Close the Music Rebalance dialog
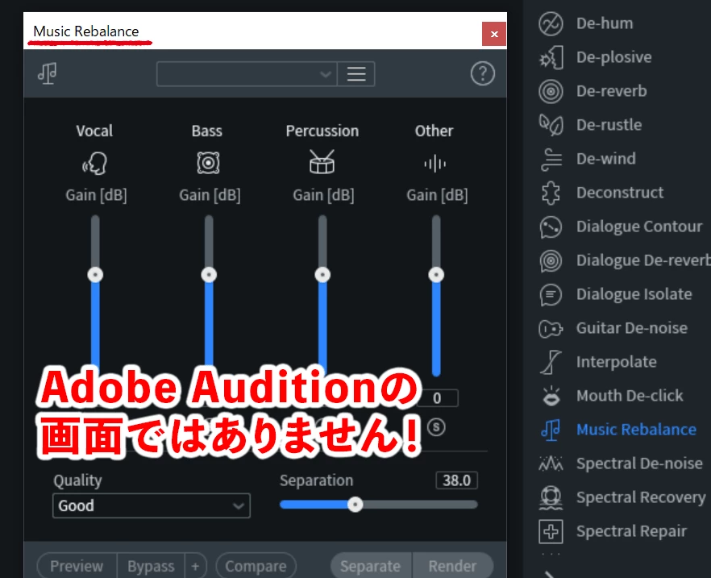711x578 pixels. pyautogui.click(x=494, y=34)
